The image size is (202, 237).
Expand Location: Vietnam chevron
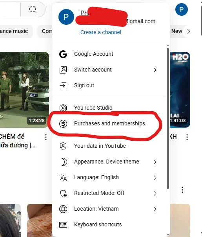point(155,209)
